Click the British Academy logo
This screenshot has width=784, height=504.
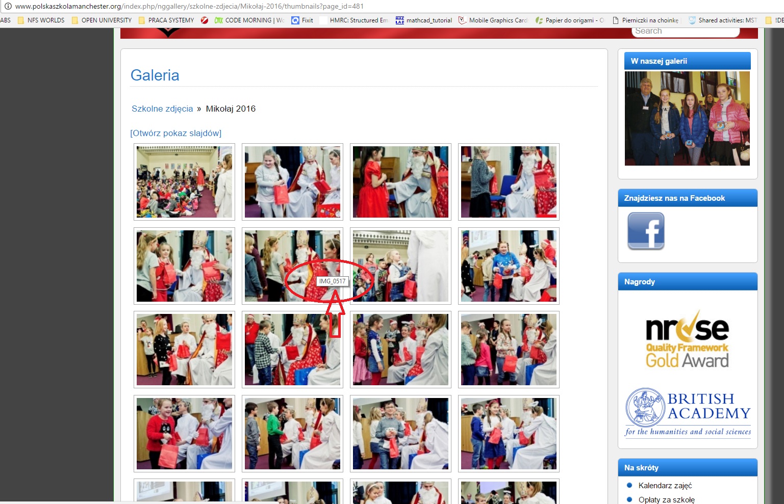coord(688,413)
